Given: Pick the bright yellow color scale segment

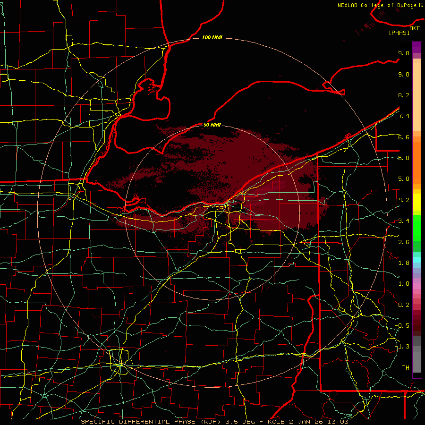Looking at the screenshot, I should pos(417,202).
